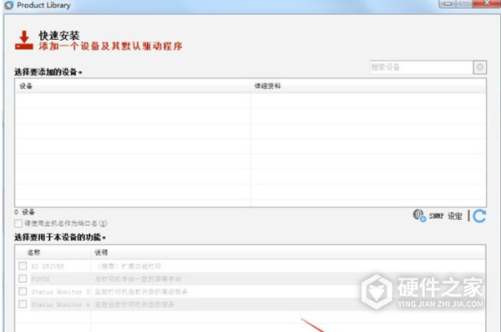Screen dimensions: 501x332
Task: Select the Status Monitor 5 row text
Action: (x=60, y=292)
